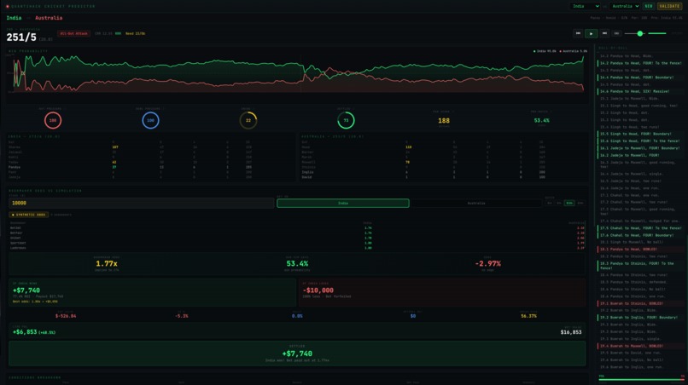Open the Australia team dropdown

click(x=625, y=6)
